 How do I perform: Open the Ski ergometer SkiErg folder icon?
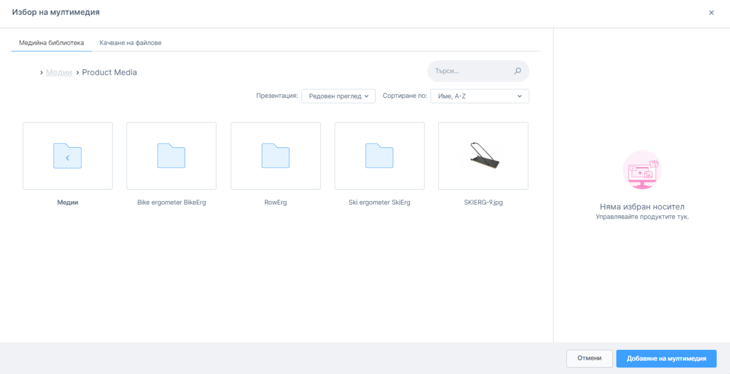pos(379,156)
